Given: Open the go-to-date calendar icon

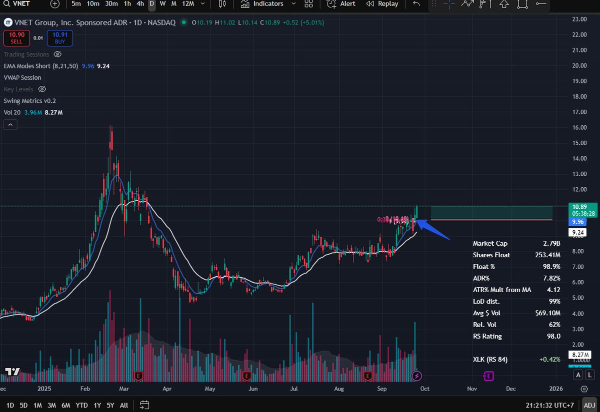Looking at the screenshot, I should pos(144,405).
